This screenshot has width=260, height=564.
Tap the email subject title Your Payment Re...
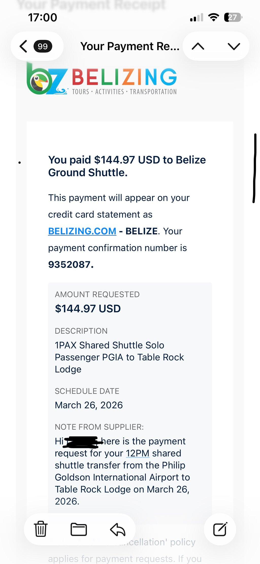tap(130, 46)
